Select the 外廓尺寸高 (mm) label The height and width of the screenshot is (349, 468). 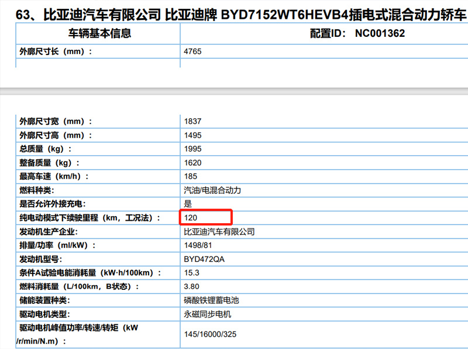click(56, 135)
